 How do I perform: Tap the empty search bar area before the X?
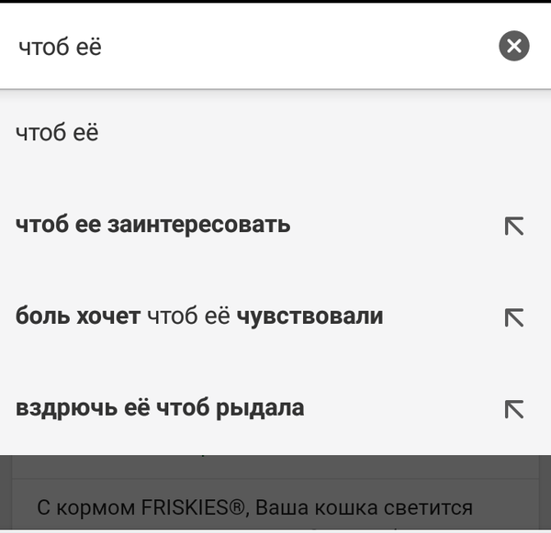point(303,47)
